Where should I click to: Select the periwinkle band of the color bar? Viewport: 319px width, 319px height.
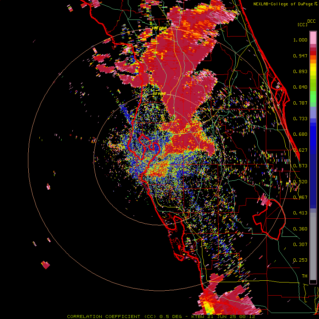coord(313,112)
